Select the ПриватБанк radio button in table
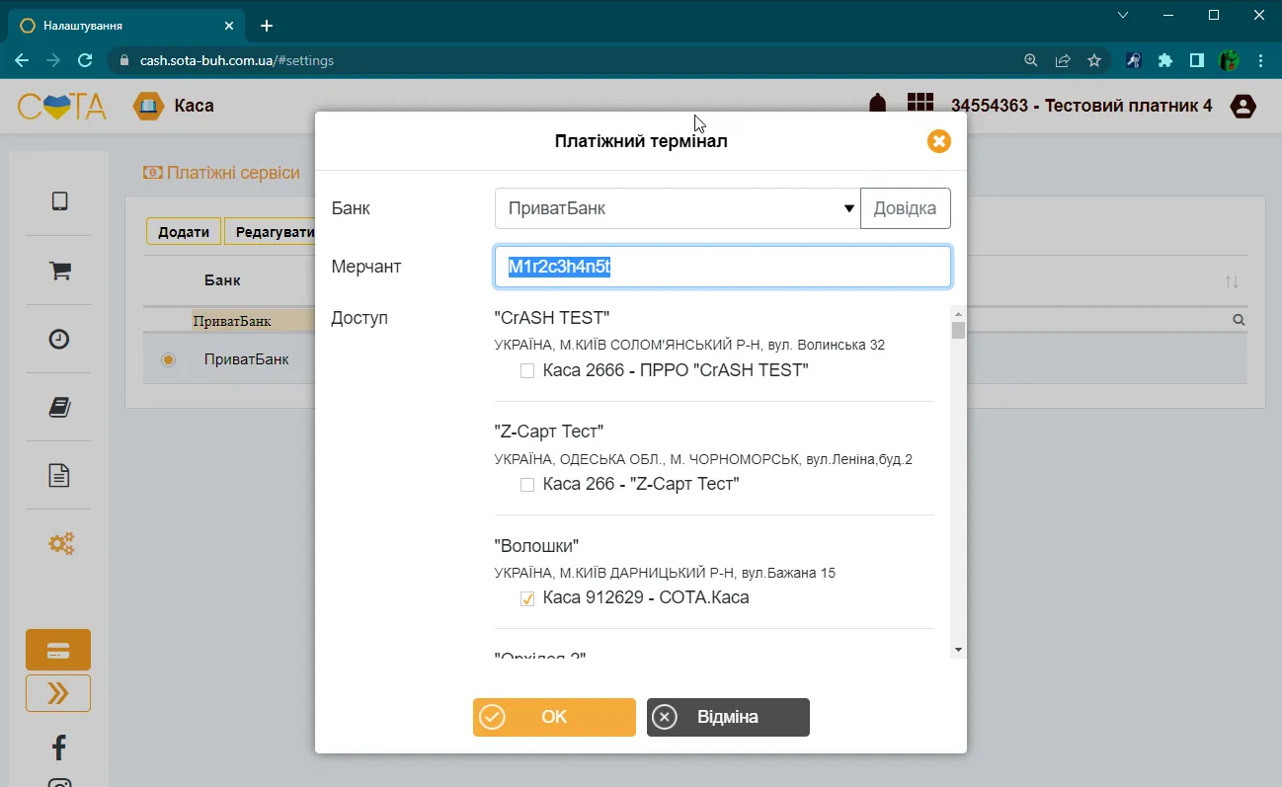 [x=168, y=359]
